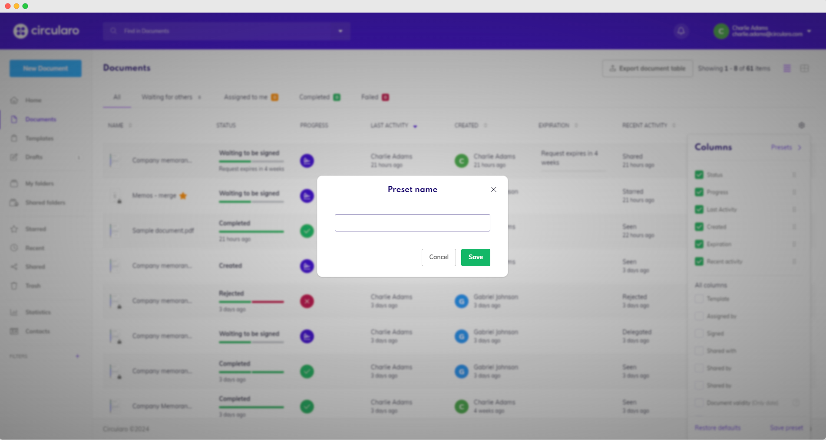Open the notifications bell icon
This screenshot has height=440, width=826.
coord(681,31)
